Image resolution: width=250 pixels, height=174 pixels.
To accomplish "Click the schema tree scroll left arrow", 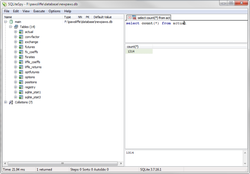I will click(5, 164).
